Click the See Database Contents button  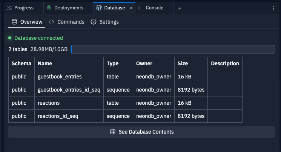coord(141,132)
